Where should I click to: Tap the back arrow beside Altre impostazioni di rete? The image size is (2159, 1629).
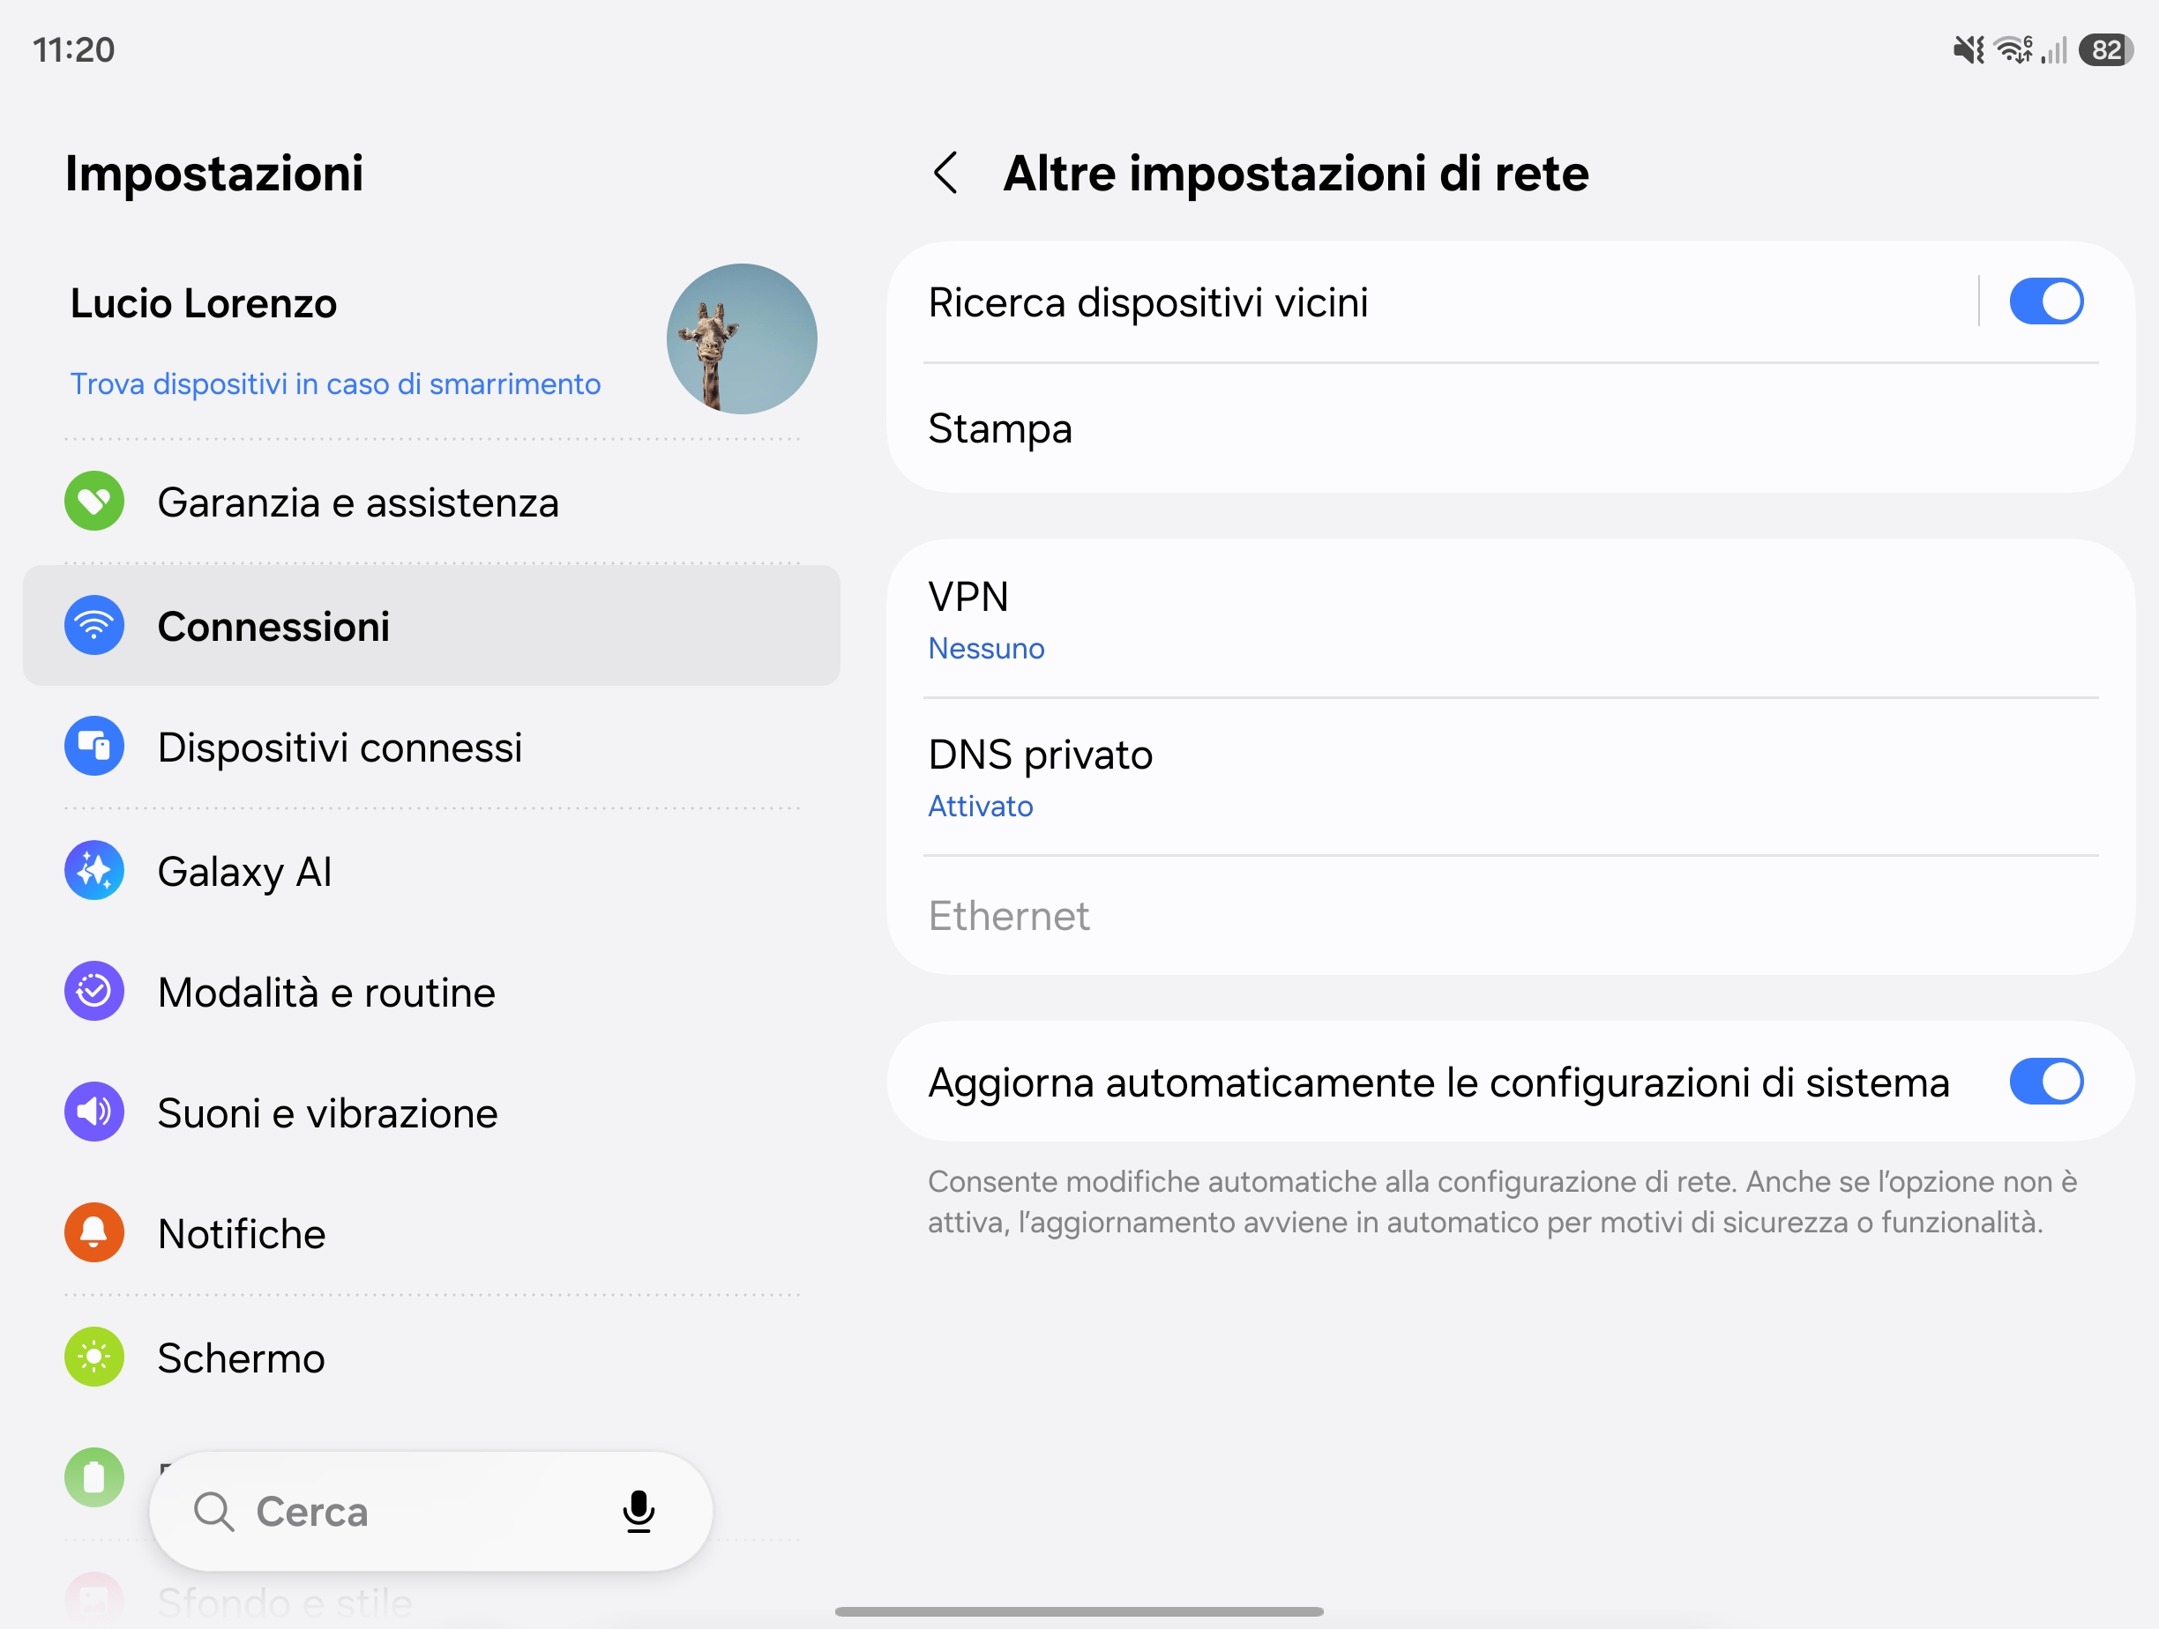click(945, 174)
